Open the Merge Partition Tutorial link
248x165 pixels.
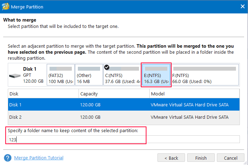[x=39, y=158]
